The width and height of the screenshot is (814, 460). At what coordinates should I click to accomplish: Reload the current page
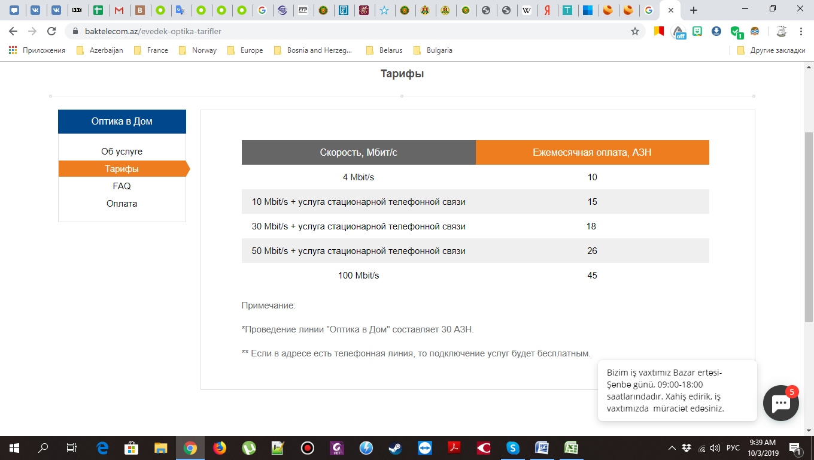(51, 31)
